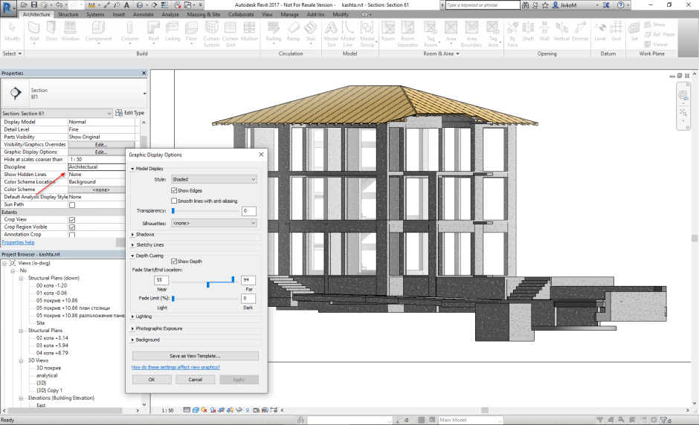This screenshot has width=699, height=425.
Task: Open the Manage ribbon tab
Action: [290, 14]
